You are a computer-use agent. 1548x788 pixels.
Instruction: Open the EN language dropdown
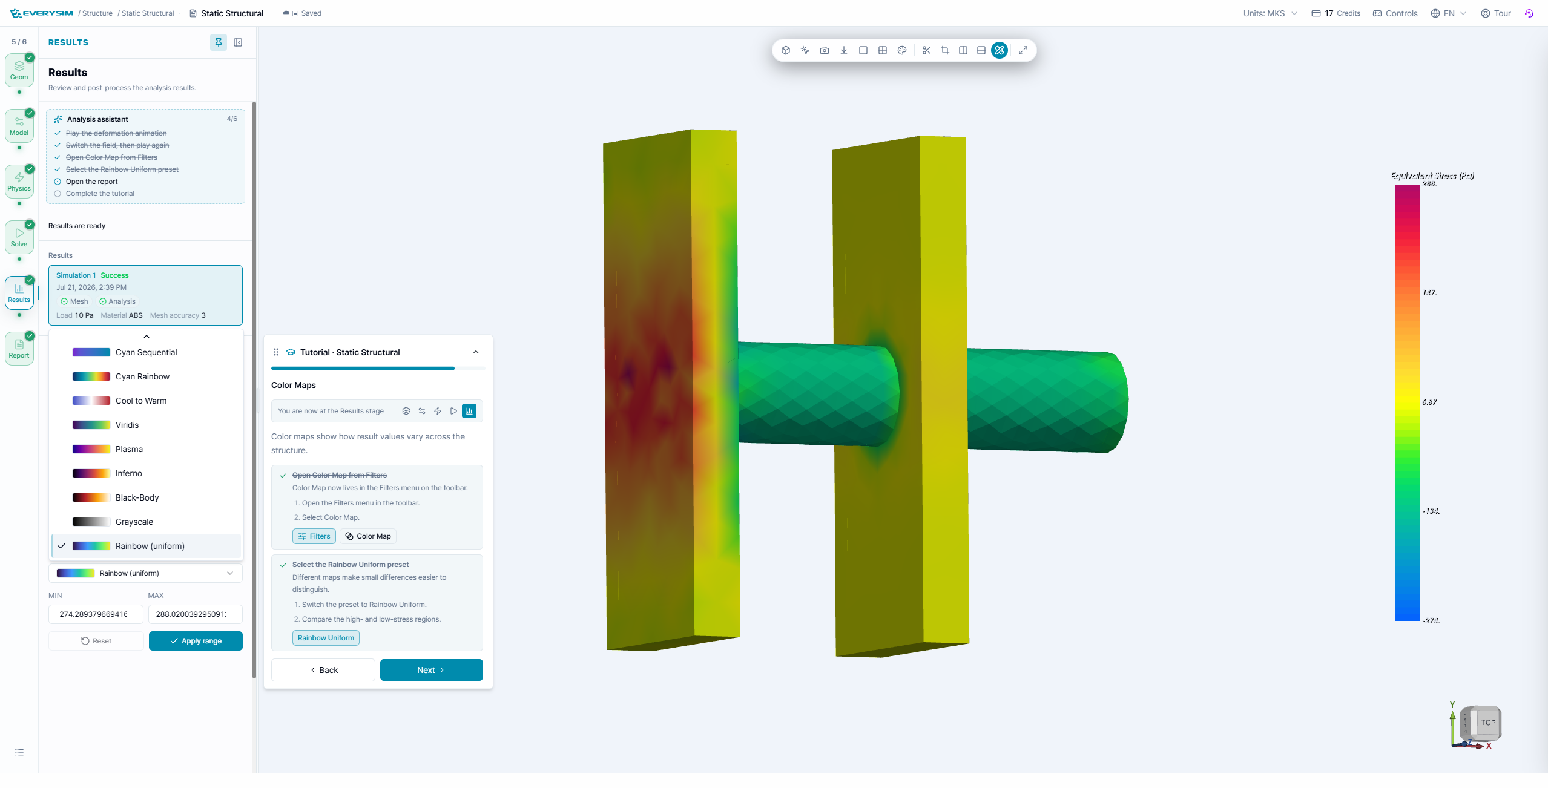coord(1449,13)
